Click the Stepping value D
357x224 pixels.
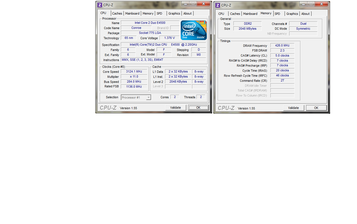click(x=199, y=50)
